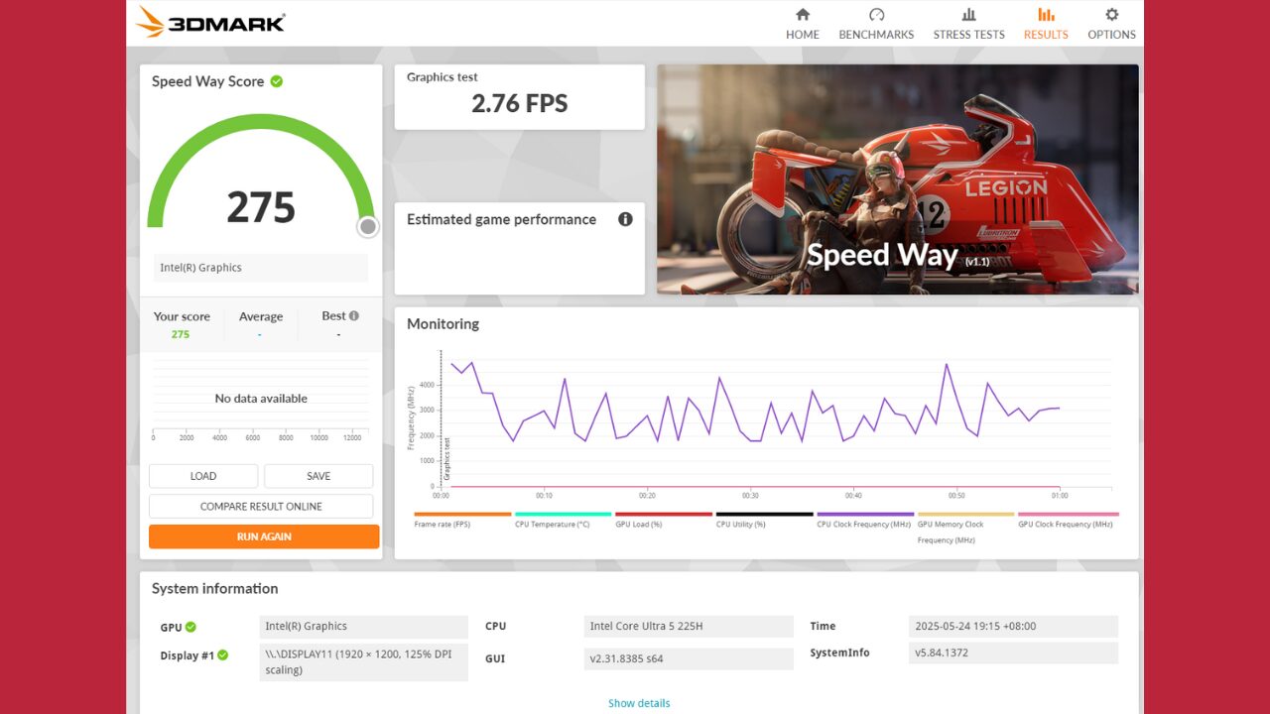Go to the Home icon
Viewport: 1270px width, 714px height.
[x=803, y=15]
